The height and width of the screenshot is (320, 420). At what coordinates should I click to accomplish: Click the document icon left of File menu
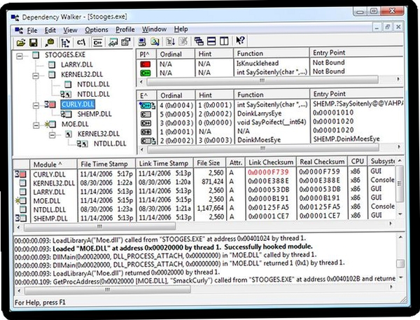[19, 31]
